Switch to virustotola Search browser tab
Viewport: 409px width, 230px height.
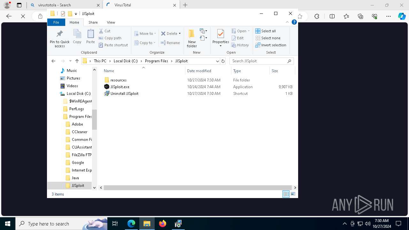[x=65, y=5]
